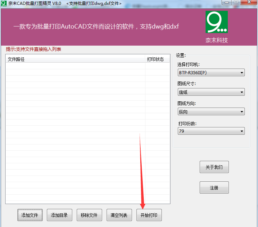This screenshot has height=227, width=258.
Task: Click the green 奈末科技 logo
Action: [x=217, y=22]
